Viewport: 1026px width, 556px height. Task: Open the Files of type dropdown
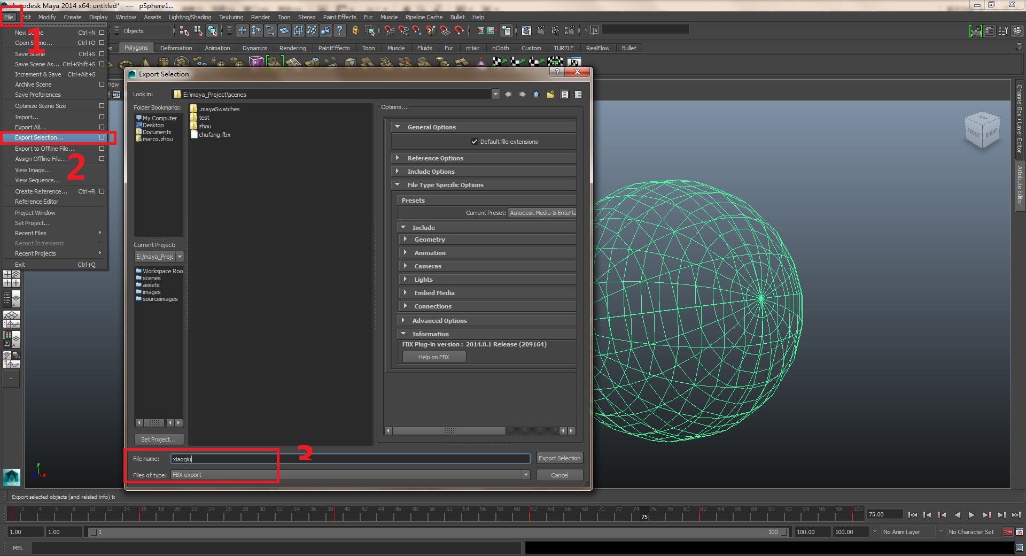click(x=526, y=475)
